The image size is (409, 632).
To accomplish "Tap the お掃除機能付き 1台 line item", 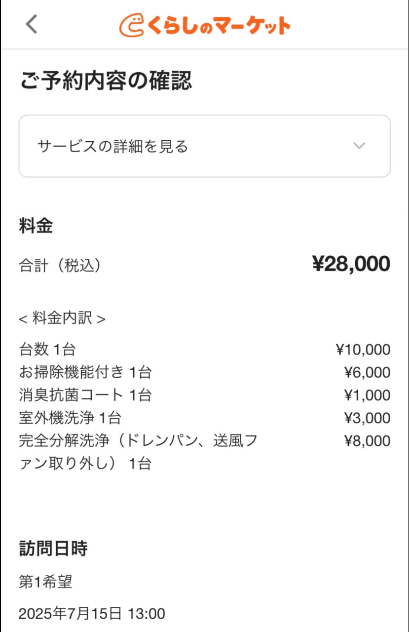I will coord(85,372).
